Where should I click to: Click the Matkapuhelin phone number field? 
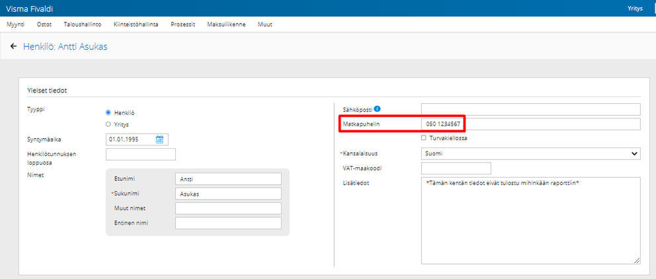[531, 124]
